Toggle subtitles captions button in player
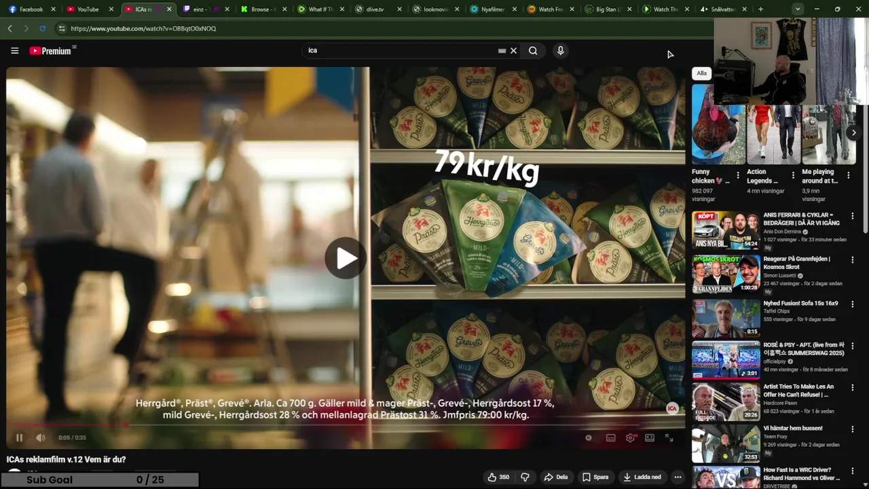 pos(610,438)
